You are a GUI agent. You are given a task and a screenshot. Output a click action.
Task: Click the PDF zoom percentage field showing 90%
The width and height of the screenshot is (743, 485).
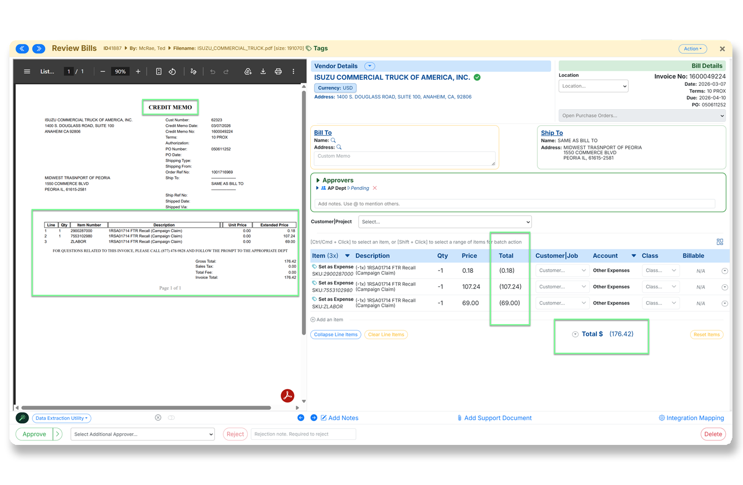[120, 71]
